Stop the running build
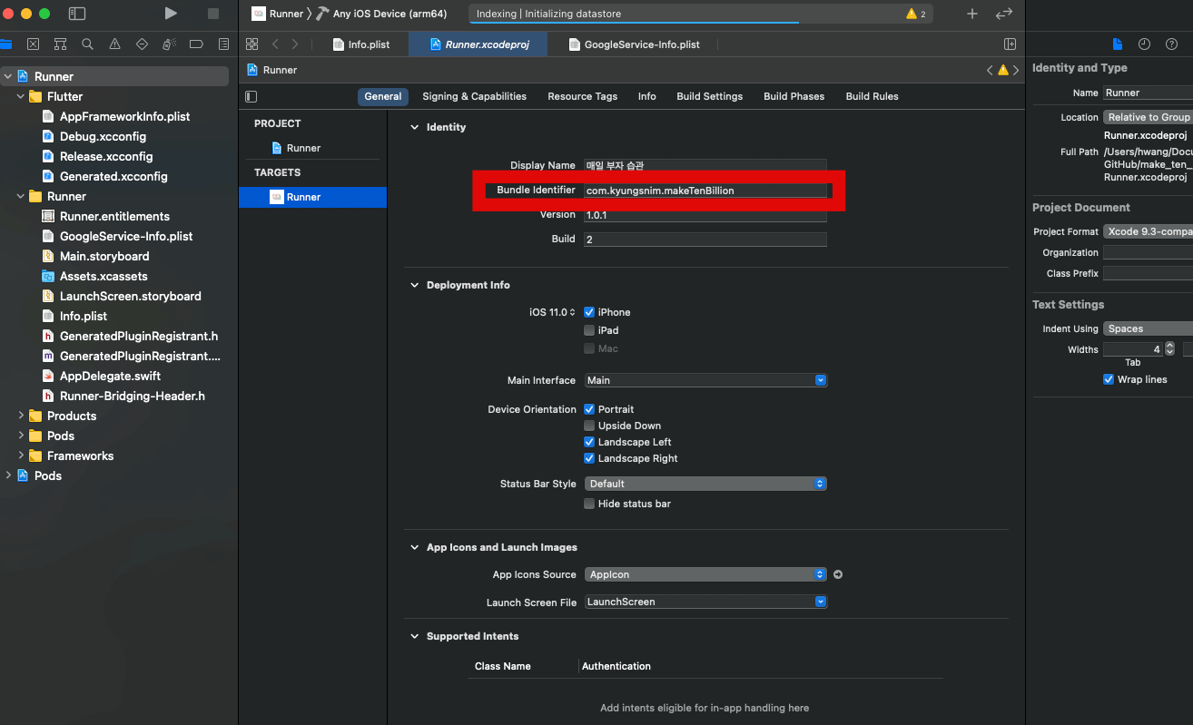 point(213,14)
